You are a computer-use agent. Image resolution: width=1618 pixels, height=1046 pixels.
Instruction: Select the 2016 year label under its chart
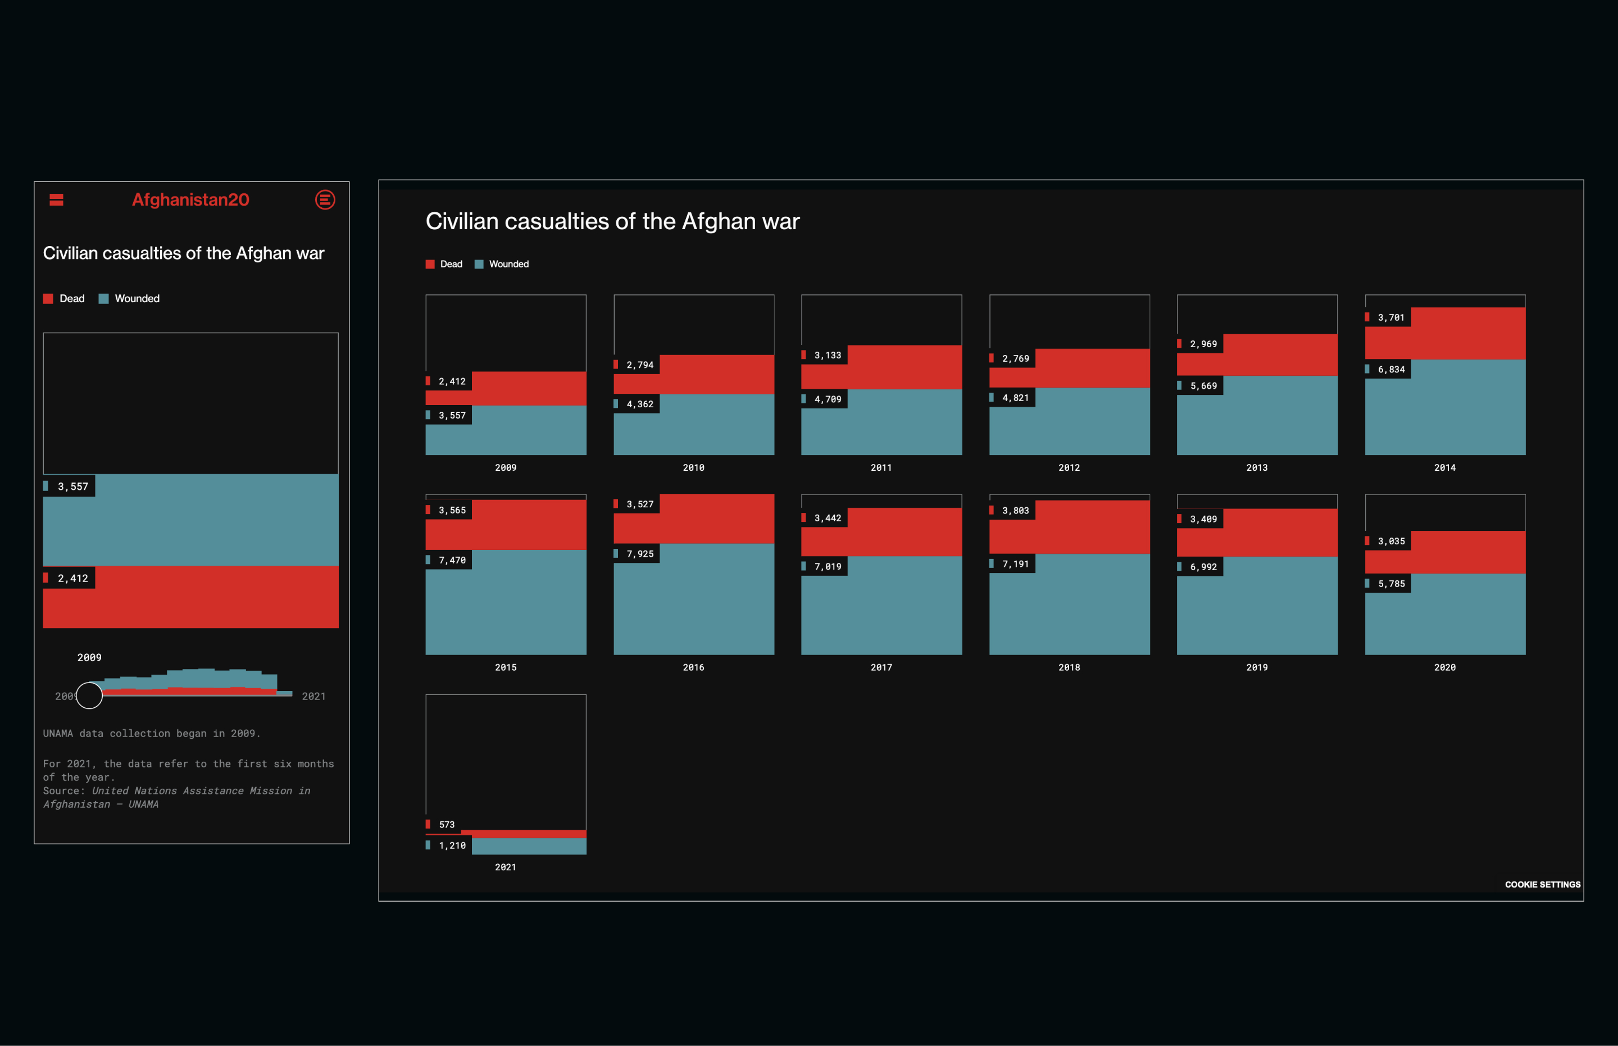tap(693, 667)
